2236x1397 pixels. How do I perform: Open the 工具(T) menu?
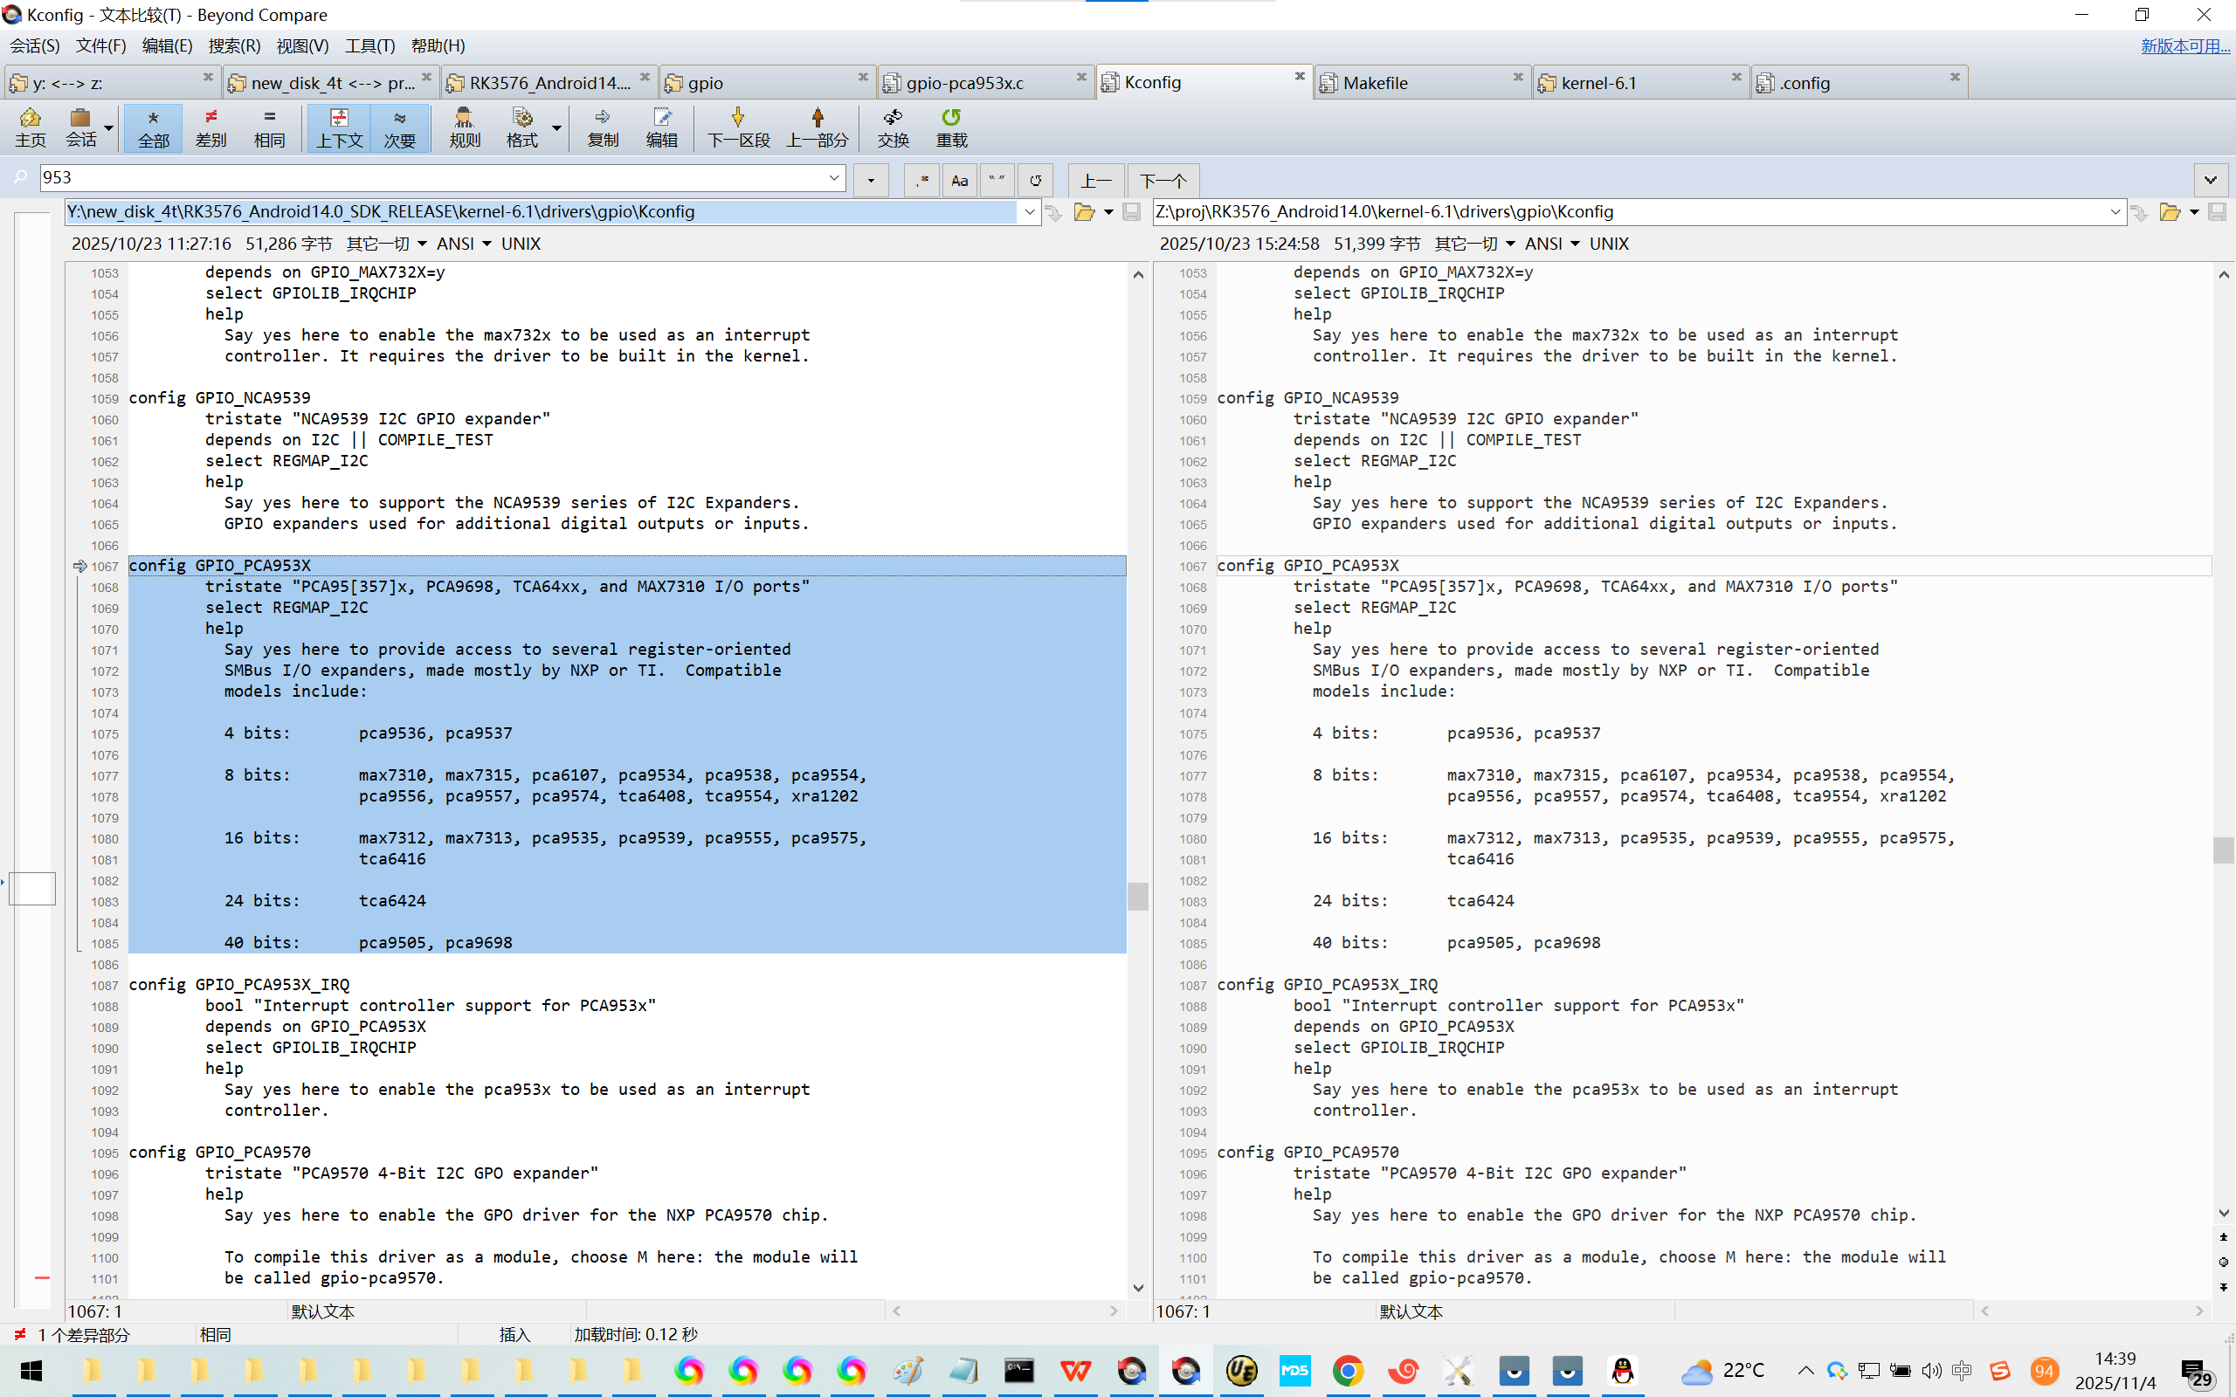[x=369, y=45]
